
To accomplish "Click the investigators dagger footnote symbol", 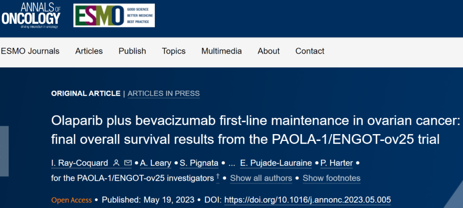I will (218, 176).
